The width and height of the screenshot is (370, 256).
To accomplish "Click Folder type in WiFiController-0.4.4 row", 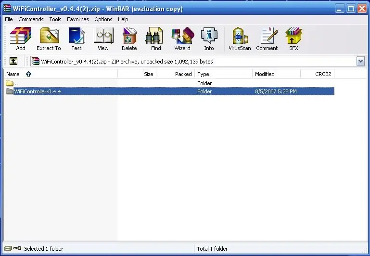I will tap(204, 91).
